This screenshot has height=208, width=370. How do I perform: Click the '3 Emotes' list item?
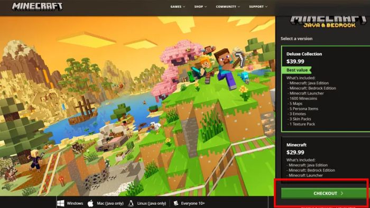coord(297,114)
